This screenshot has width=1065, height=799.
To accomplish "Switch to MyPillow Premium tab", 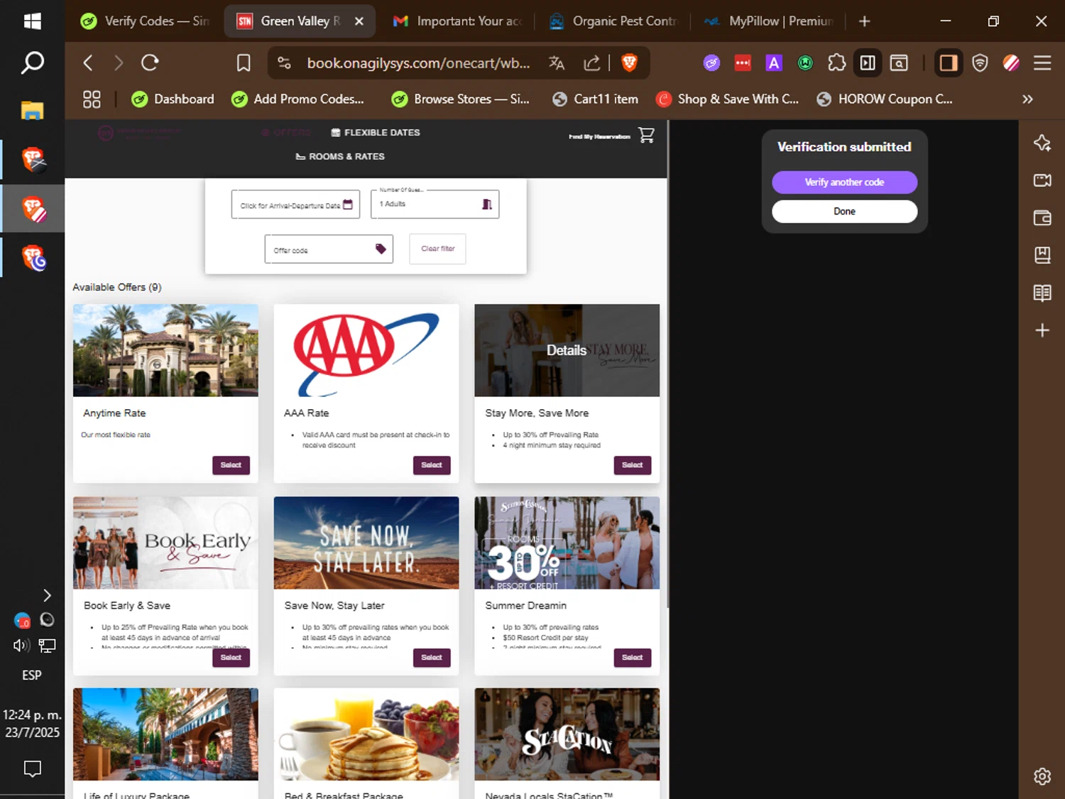I will click(769, 21).
